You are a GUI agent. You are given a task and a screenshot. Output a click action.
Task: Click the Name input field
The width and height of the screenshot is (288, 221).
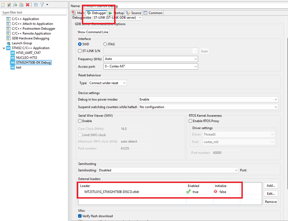point(185,6)
